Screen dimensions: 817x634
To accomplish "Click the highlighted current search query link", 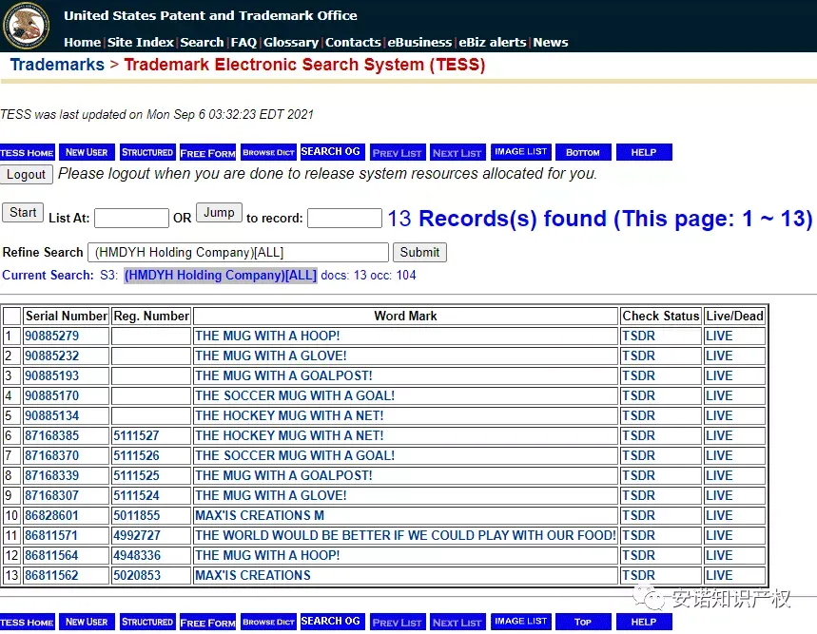I will point(221,275).
